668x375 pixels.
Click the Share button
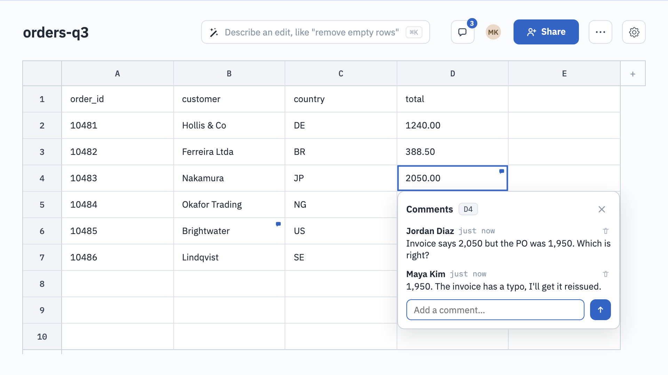[546, 32]
